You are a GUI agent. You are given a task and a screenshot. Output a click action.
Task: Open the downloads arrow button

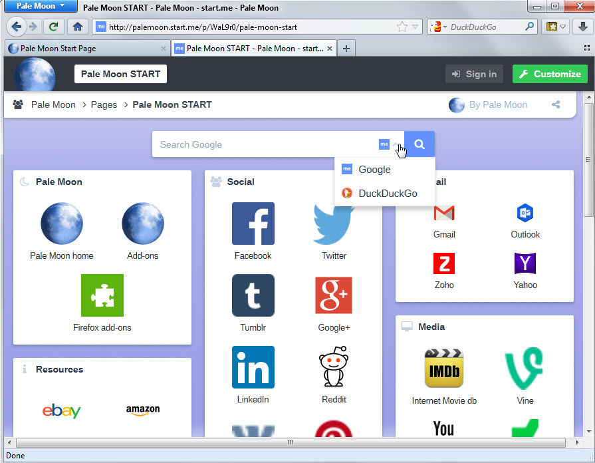click(x=583, y=27)
